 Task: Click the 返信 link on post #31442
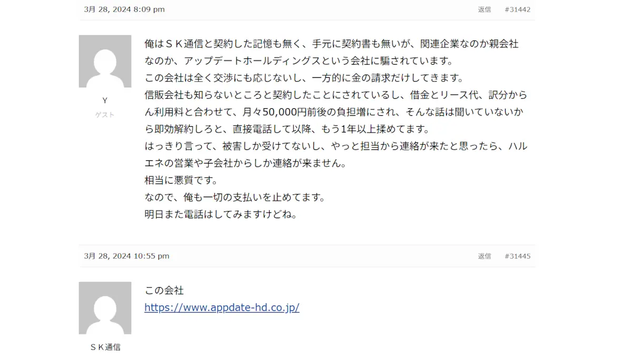(484, 9)
